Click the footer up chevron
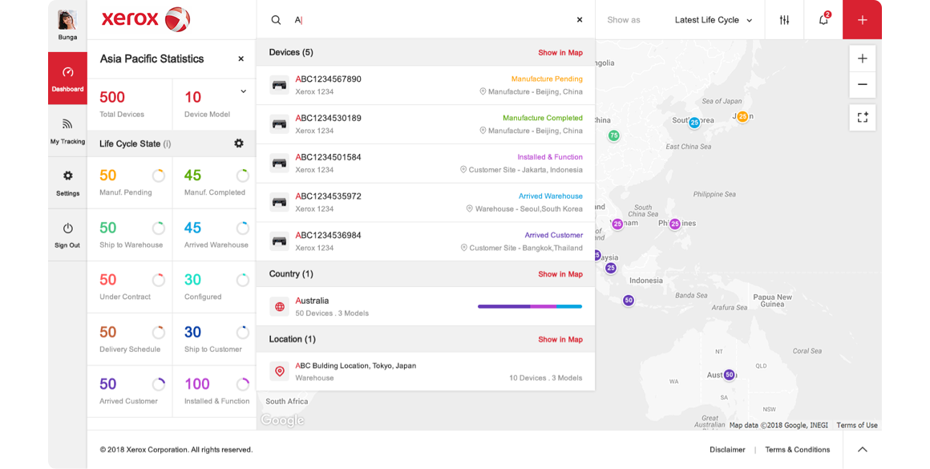930x469 pixels. tap(863, 450)
